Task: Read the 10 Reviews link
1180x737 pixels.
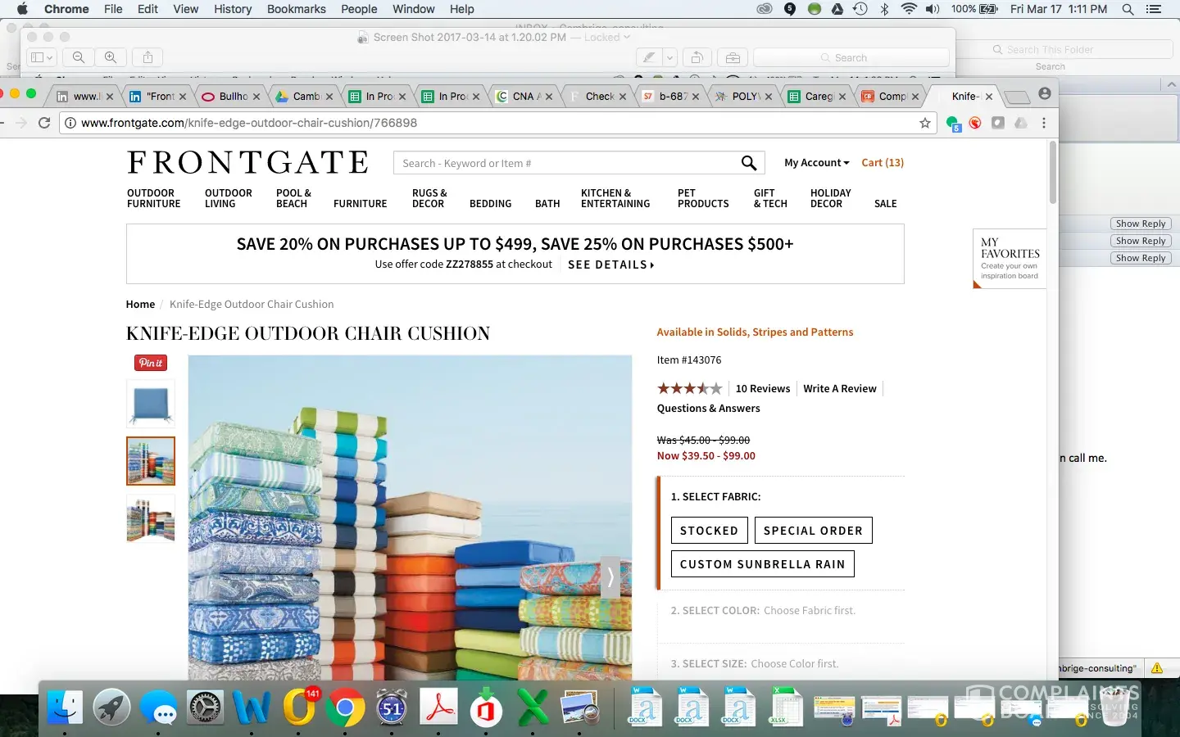Action: click(763, 389)
